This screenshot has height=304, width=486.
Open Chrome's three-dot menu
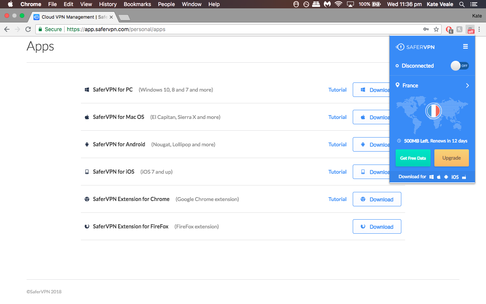tap(480, 29)
